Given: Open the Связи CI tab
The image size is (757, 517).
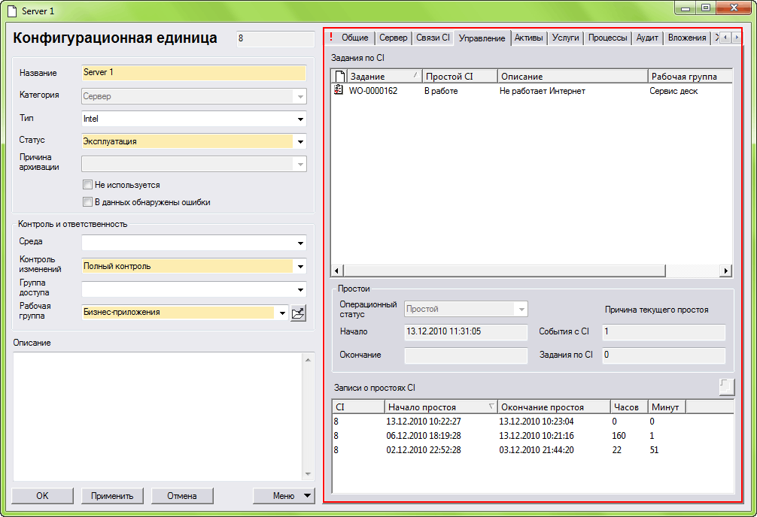Looking at the screenshot, I should pyautogui.click(x=433, y=38).
